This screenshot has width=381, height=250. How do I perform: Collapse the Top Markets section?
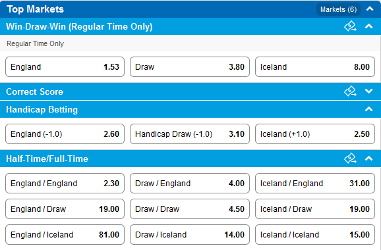tap(370, 9)
